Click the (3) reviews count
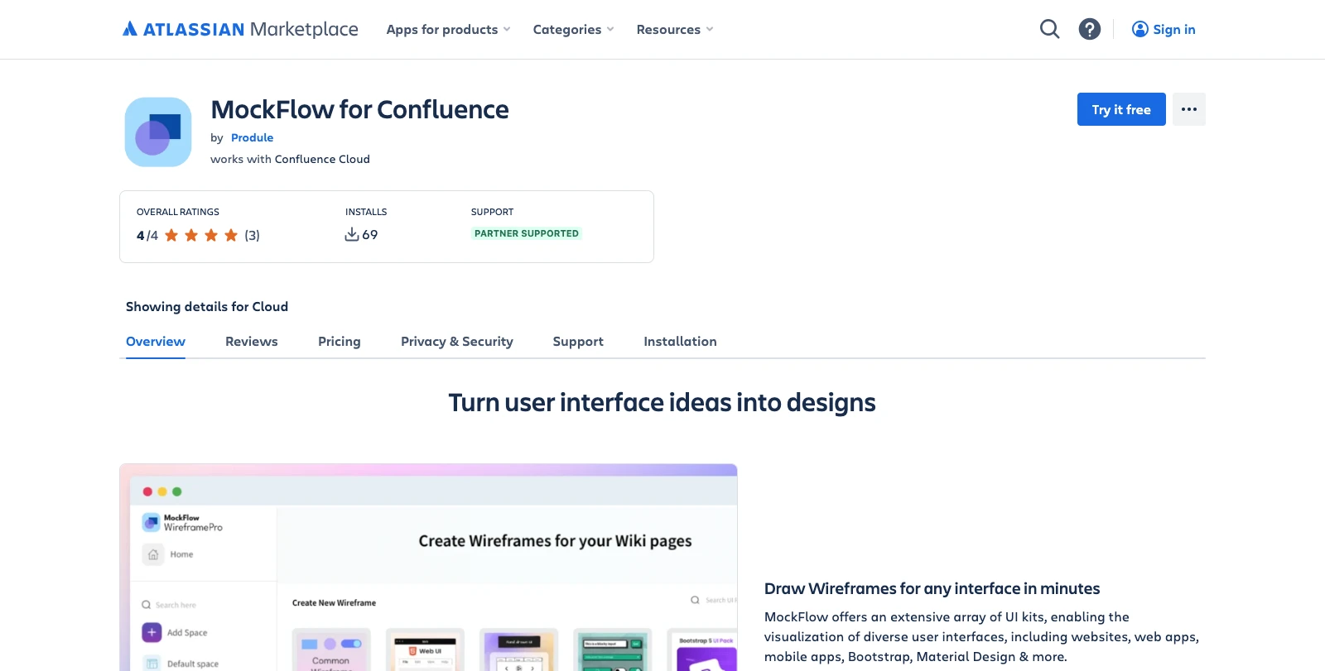 click(252, 235)
